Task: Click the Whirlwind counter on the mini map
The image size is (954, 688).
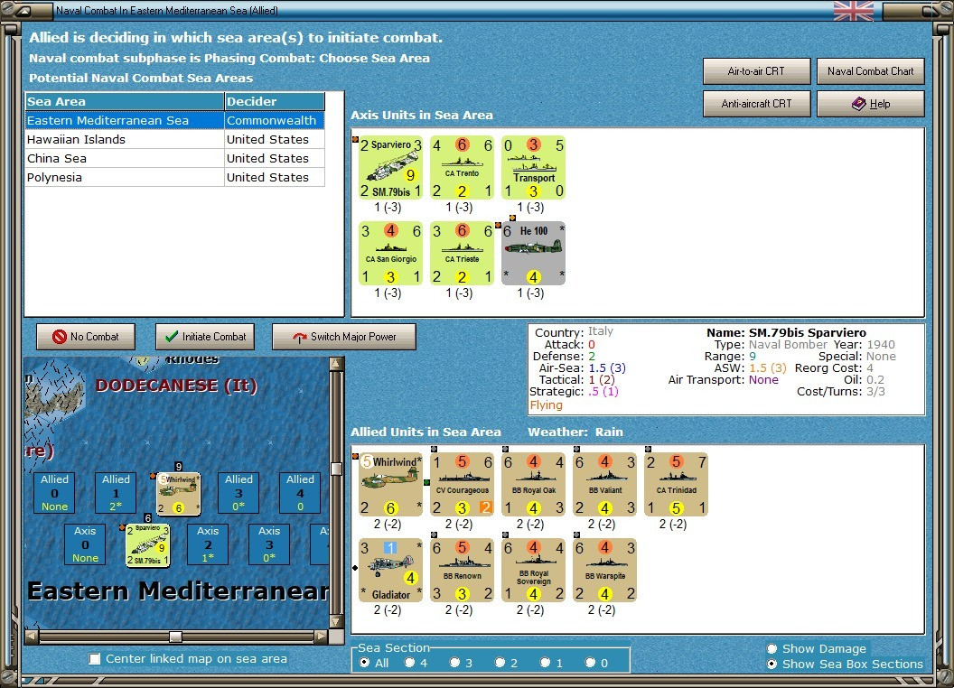Action: pyautogui.click(x=178, y=494)
